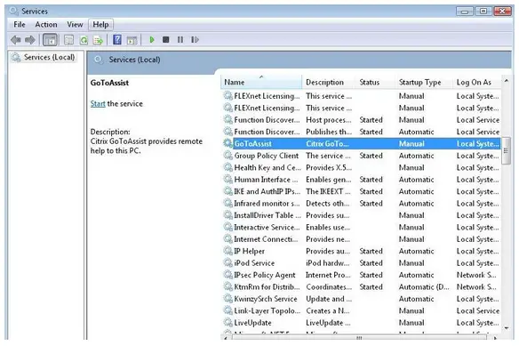The width and height of the screenshot is (519, 346).
Task: Click 'Creates a N...' description cell
Action: tap(327, 310)
